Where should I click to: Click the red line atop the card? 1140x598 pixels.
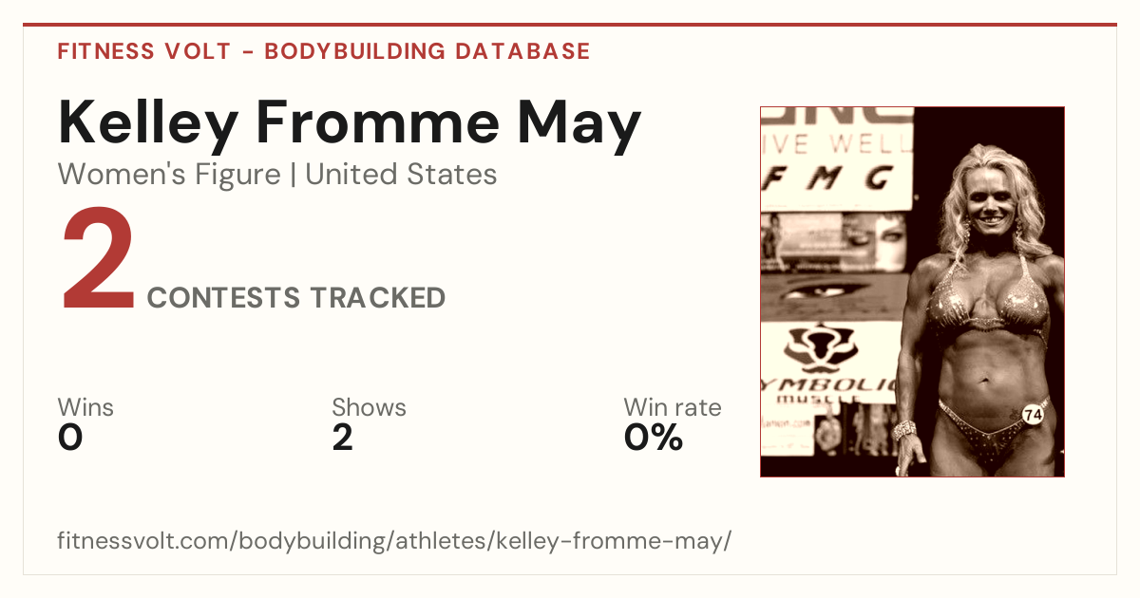(570, 25)
